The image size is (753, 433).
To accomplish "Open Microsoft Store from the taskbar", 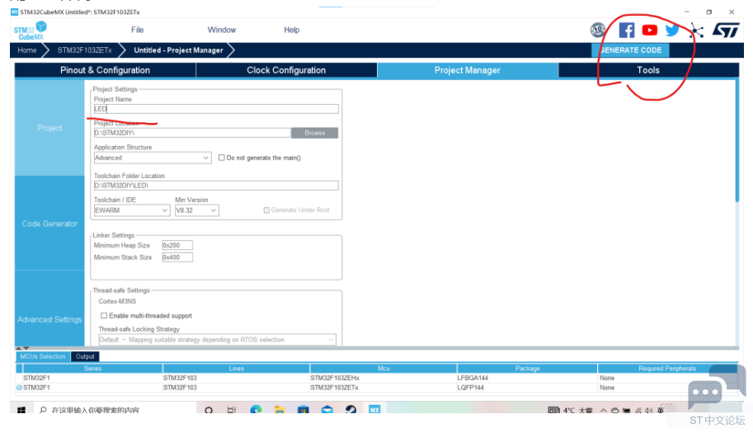I will point(303,410).
